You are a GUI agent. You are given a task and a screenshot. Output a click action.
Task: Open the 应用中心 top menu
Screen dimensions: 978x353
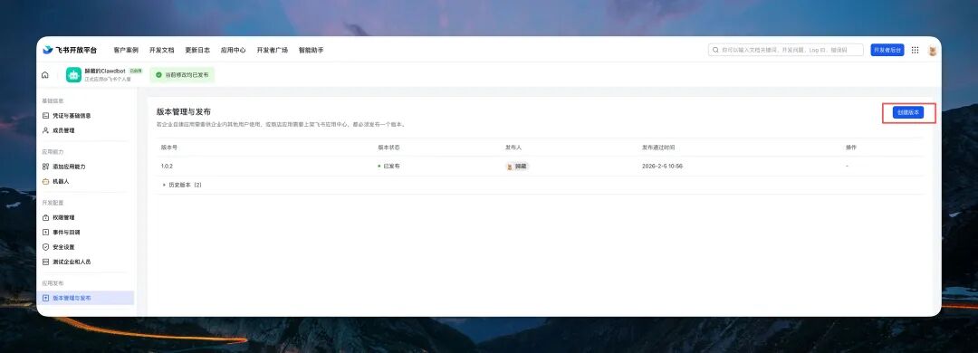[234, 50]
